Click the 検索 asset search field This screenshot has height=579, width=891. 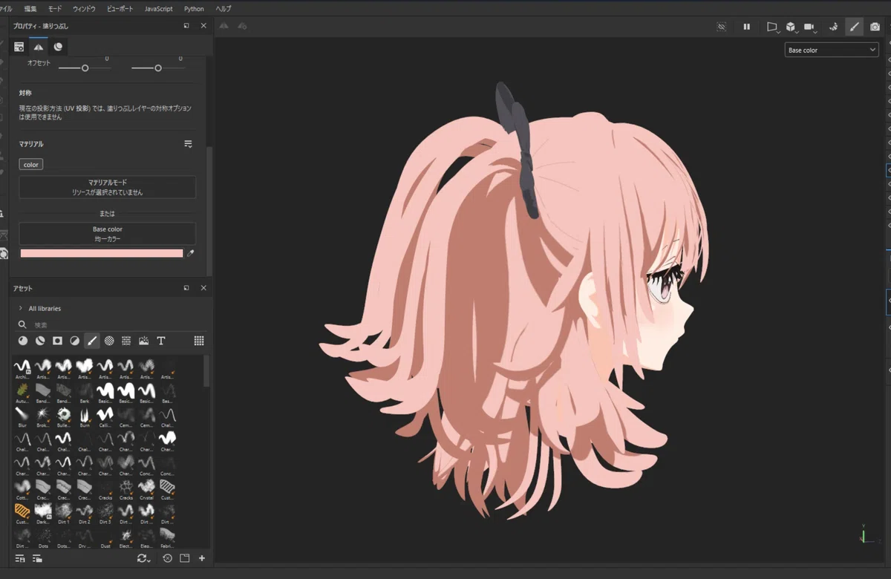[111, 325]
